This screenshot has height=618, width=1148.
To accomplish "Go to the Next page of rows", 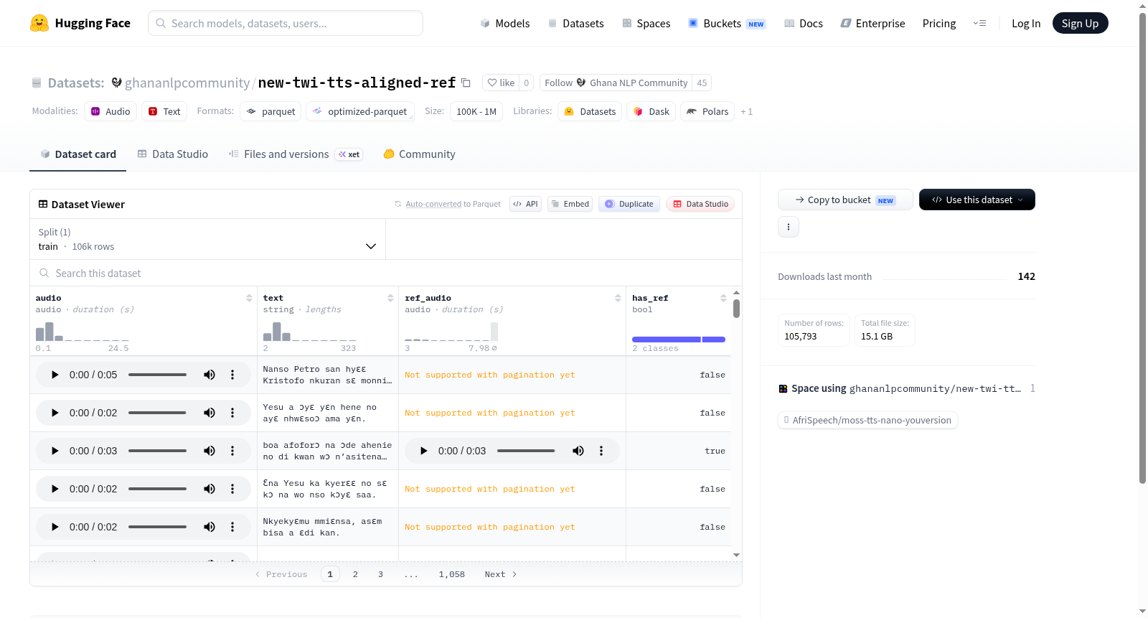I will click(501, 574).
